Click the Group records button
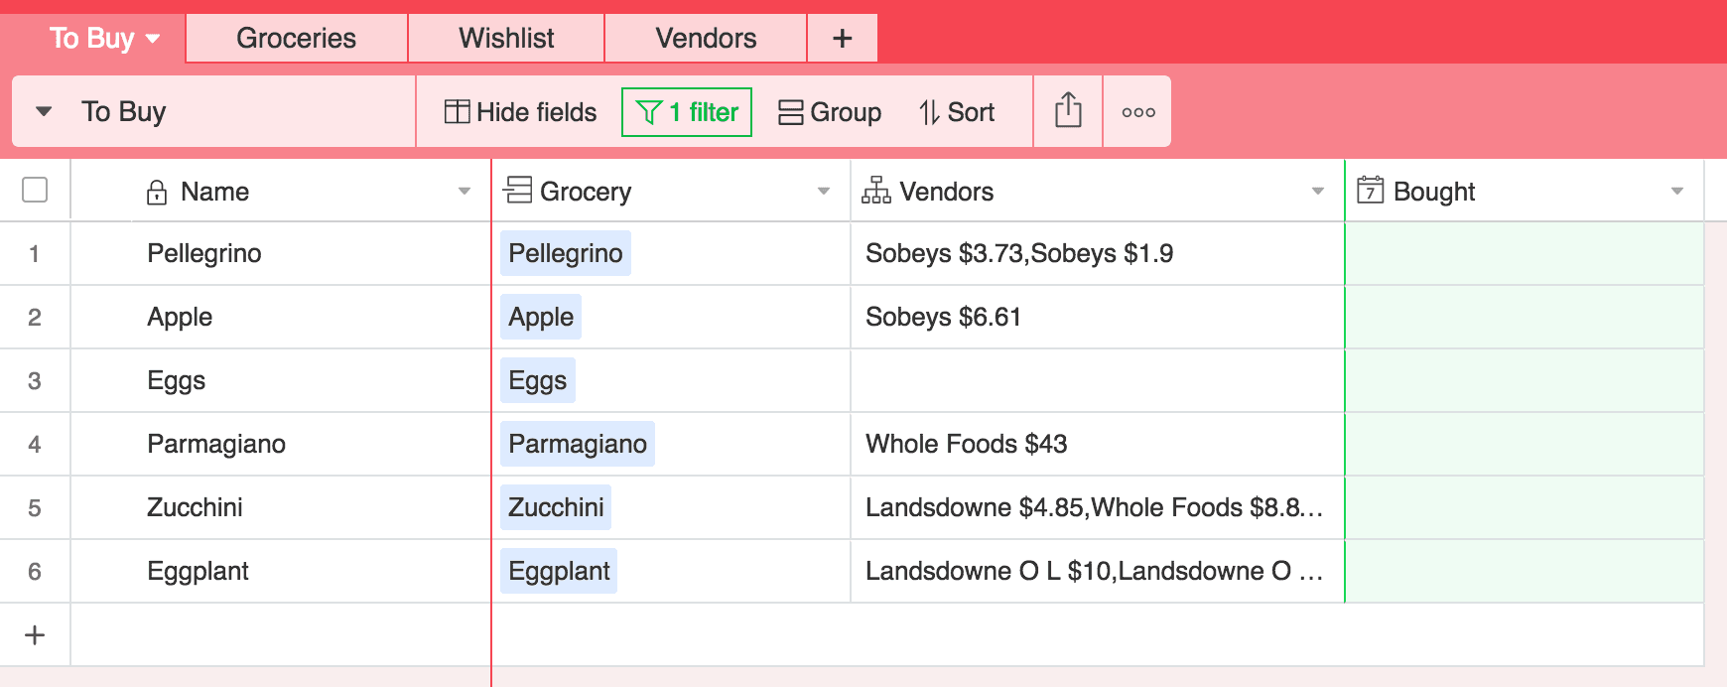The width and height of the screenshot is (1727, 687). pyautogui.click(x=830, y=112)
